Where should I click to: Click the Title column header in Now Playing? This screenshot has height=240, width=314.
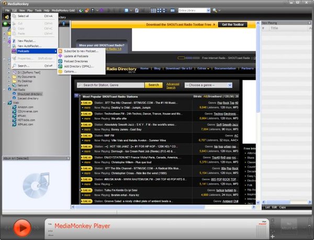(x=288, y=28)
